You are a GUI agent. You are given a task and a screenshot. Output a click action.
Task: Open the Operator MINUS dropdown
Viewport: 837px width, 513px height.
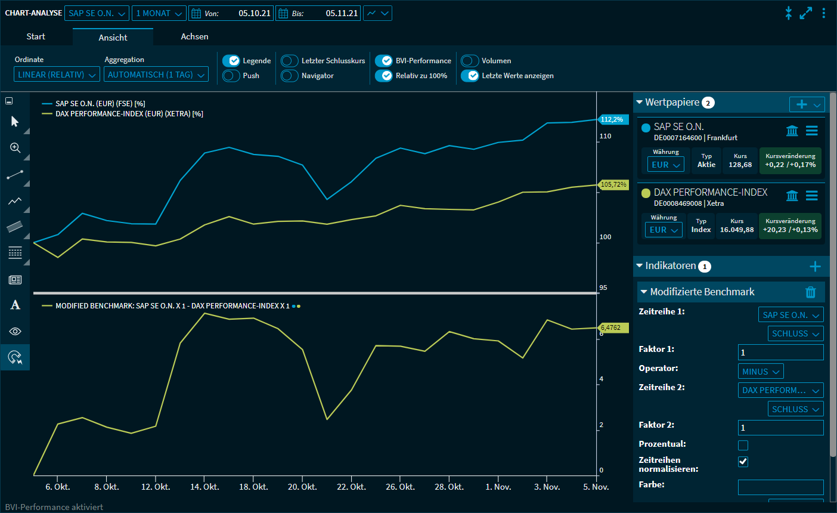[760, 372]
